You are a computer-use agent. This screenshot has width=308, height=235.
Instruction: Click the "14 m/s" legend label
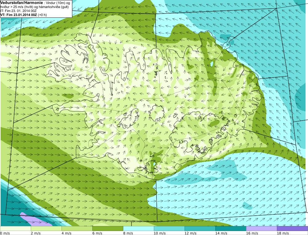coord(221,233)
